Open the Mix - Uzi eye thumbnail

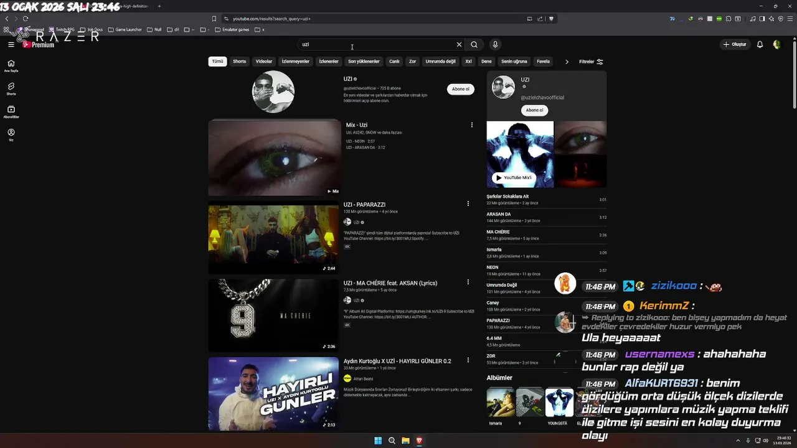(274, 158)
